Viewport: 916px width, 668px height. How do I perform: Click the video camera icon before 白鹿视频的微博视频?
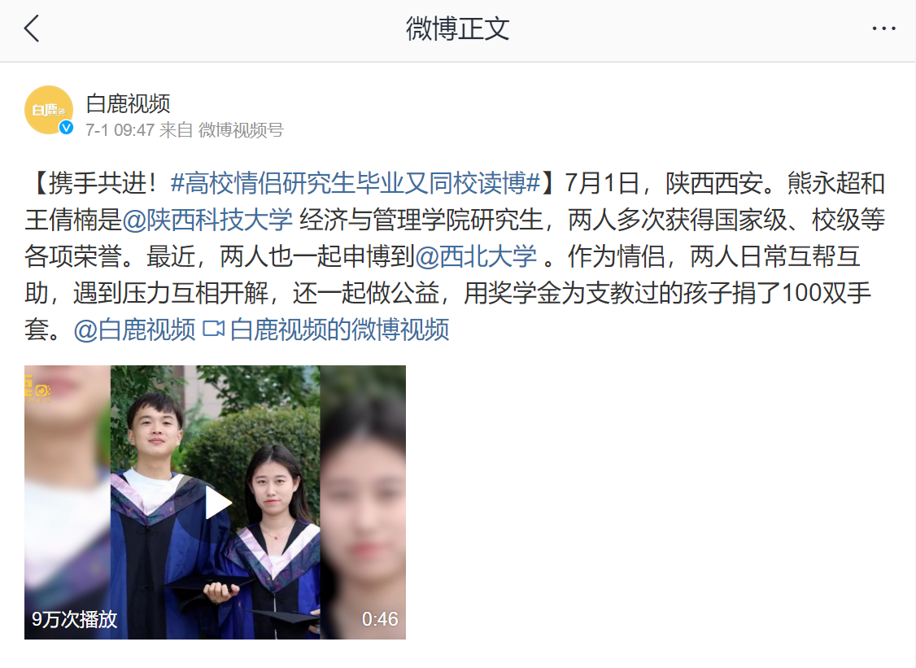(212, 329)
